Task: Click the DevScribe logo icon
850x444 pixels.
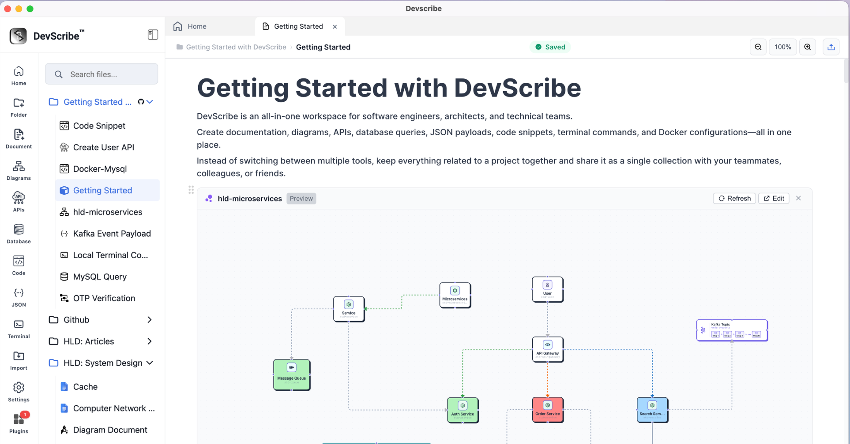Action: tap(18, 36)
